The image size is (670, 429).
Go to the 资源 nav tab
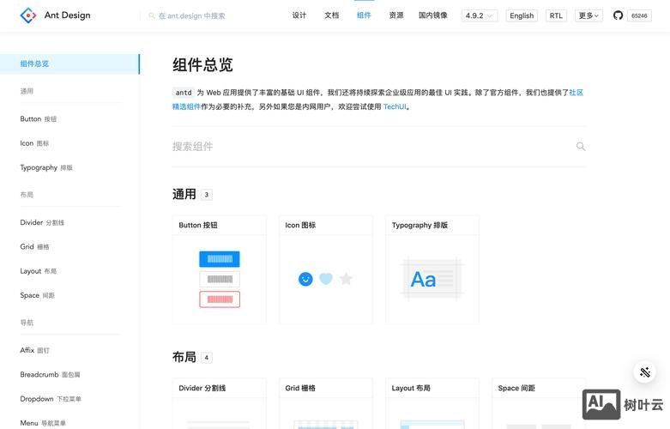396,15
